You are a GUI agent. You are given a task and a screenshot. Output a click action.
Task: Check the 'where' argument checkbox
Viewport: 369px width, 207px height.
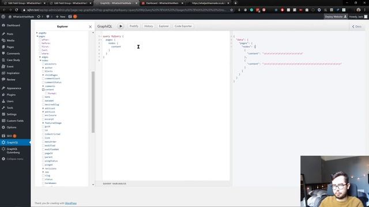(40, 53)
